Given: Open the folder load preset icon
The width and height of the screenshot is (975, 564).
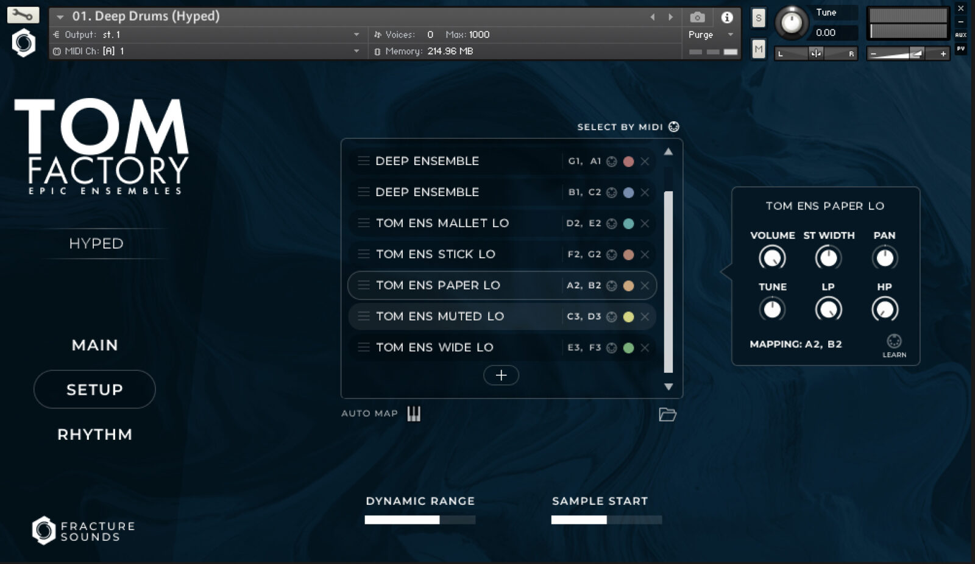Looking at the screenshot, I should [x=667, y=415].
